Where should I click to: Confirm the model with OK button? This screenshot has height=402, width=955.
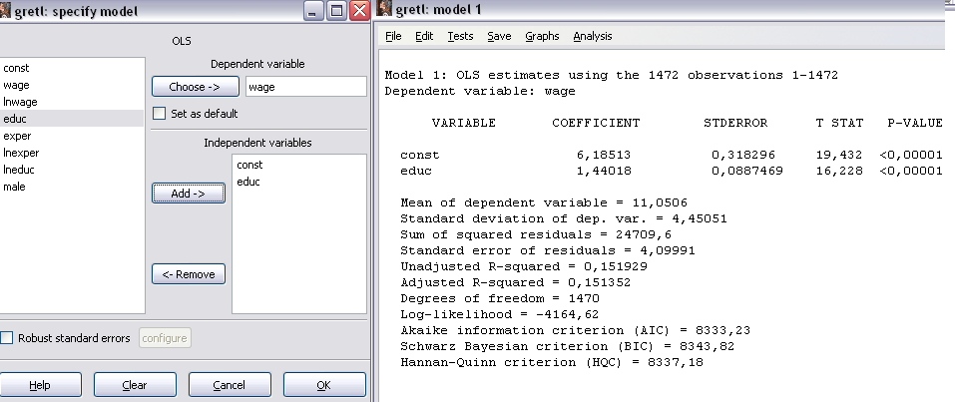click(324, 385)
